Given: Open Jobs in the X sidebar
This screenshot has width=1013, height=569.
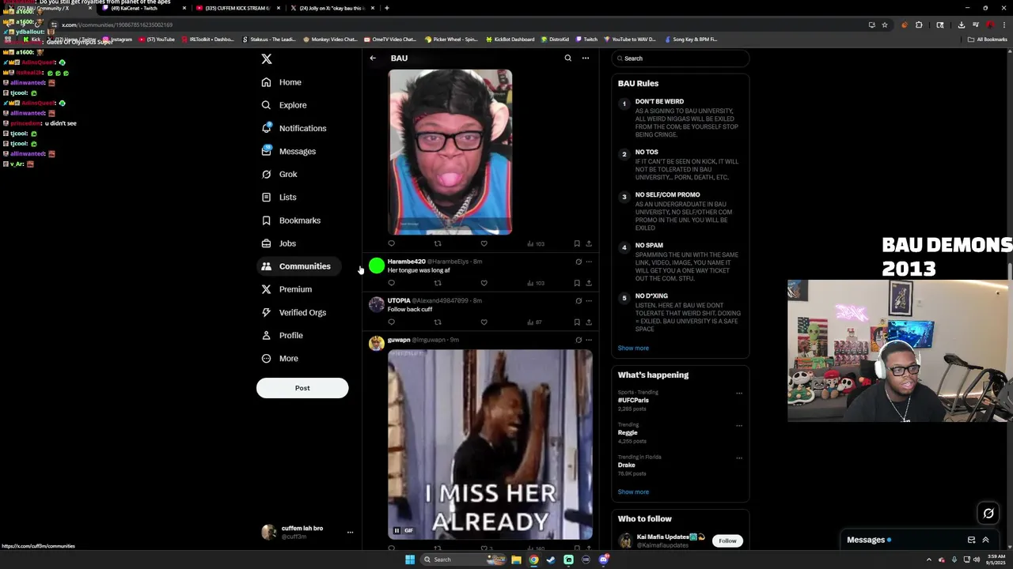Looking at the screenshot, I should coord(278,243).
